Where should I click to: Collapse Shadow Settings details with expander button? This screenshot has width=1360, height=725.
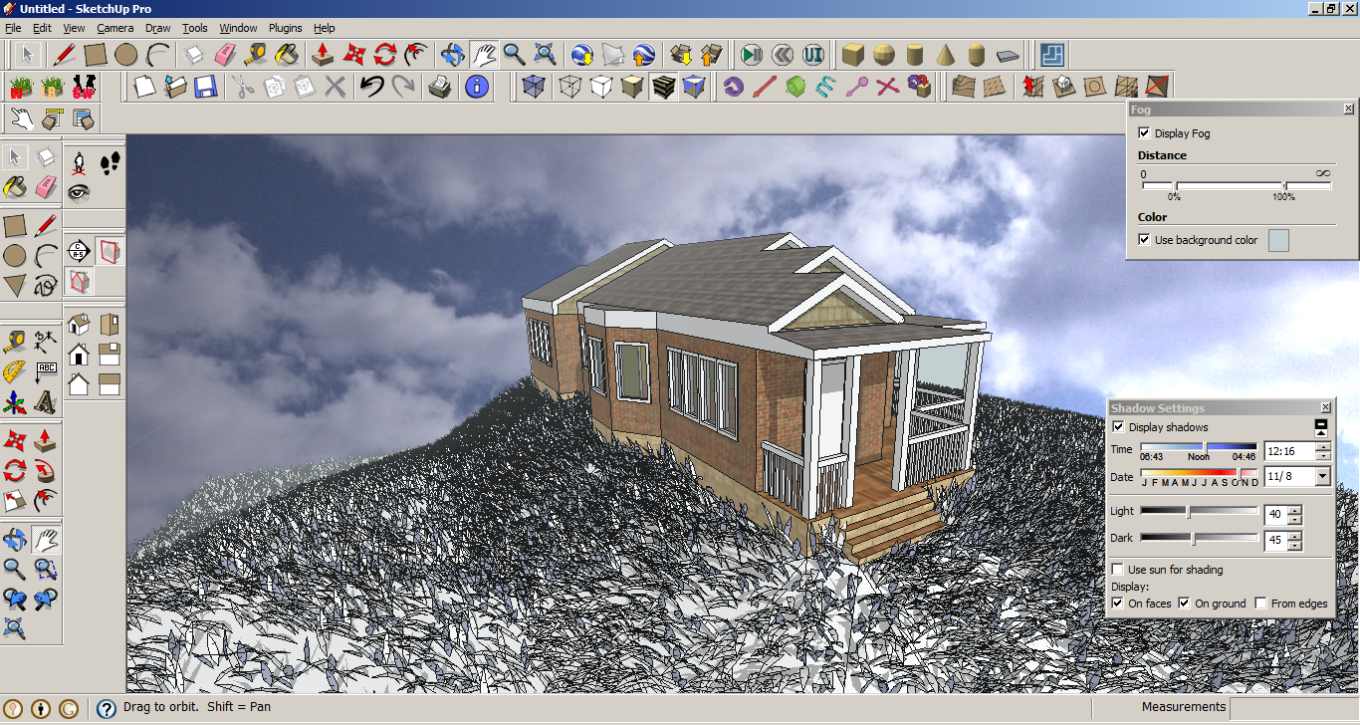coord(1321,427)
